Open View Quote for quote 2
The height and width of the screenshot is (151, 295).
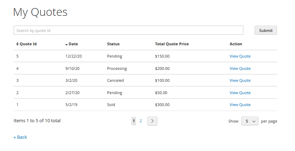click(240, 93)
